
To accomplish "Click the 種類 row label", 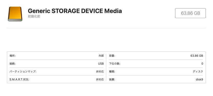I will (x=112, y=71).
